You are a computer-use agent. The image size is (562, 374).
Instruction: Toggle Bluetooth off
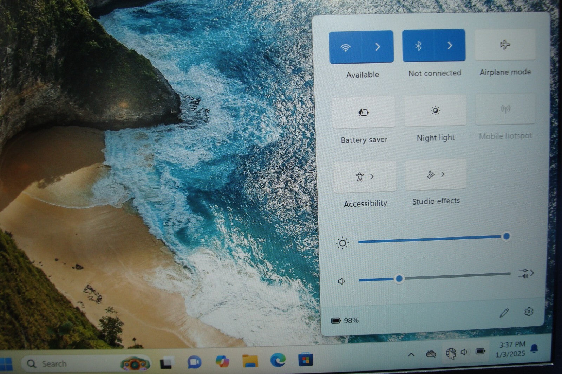[x=418, y=46]
